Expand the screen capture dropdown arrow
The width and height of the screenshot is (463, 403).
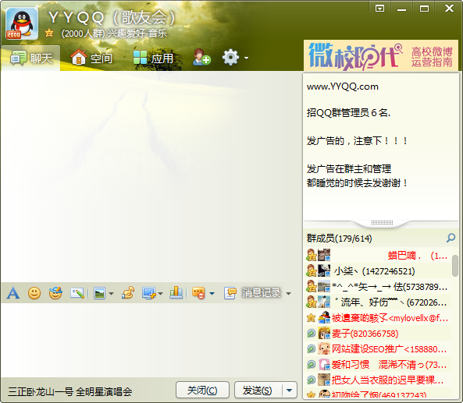click(160, 294)
